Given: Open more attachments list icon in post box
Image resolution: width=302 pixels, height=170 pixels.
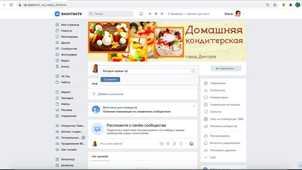Looking at the screenshot, I should 181,144.
